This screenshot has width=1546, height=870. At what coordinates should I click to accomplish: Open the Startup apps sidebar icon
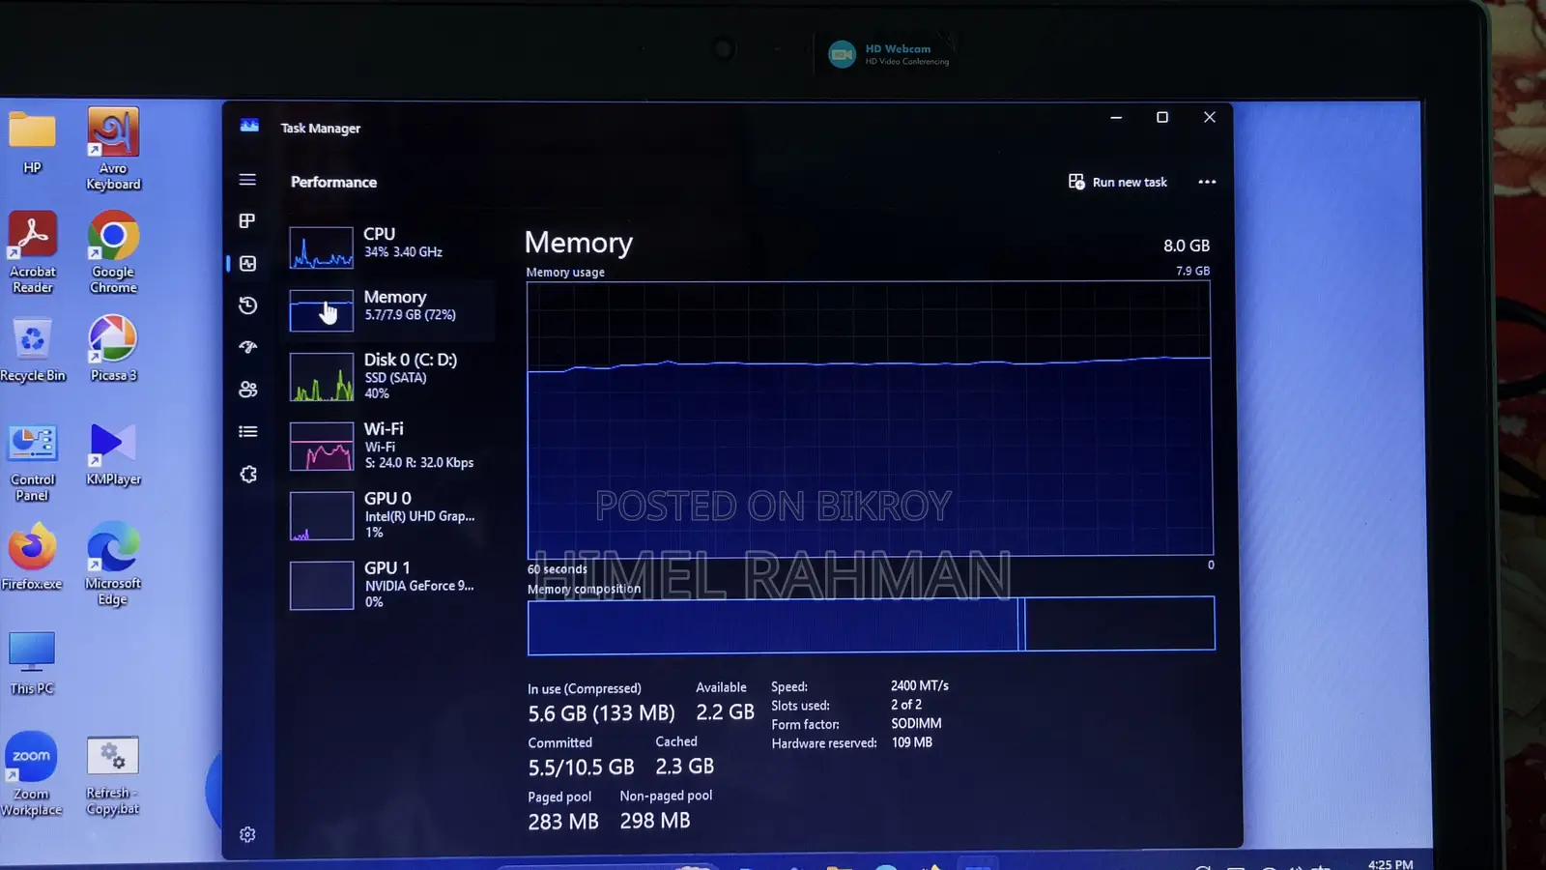[x=247, y=347]
